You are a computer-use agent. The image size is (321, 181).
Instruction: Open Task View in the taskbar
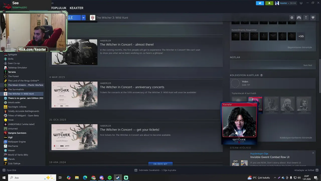coord(60,178)
